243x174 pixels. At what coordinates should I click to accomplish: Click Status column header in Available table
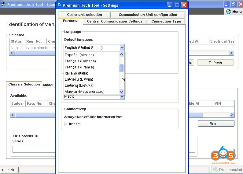pos(18,103)
